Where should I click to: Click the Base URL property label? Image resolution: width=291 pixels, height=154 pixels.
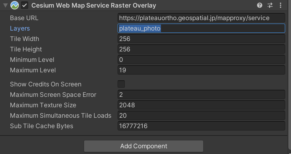pyautogui.click(x=24, y=18)
